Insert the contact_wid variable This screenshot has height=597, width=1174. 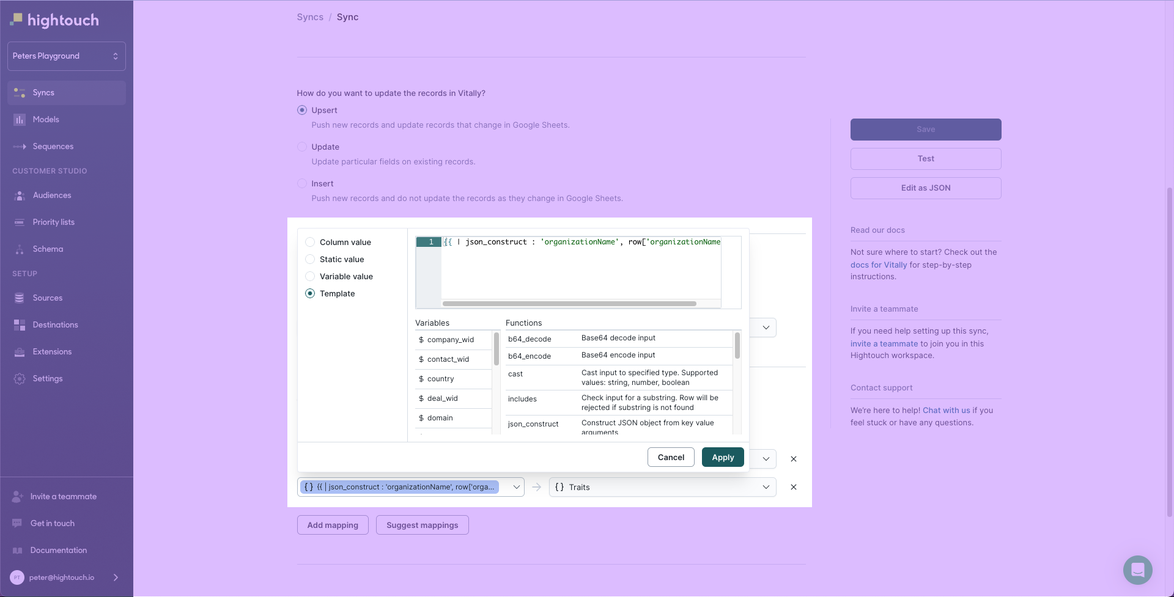453,359
